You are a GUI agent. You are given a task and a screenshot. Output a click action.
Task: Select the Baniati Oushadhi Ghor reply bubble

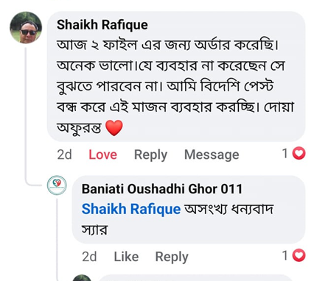click(189, 210)
